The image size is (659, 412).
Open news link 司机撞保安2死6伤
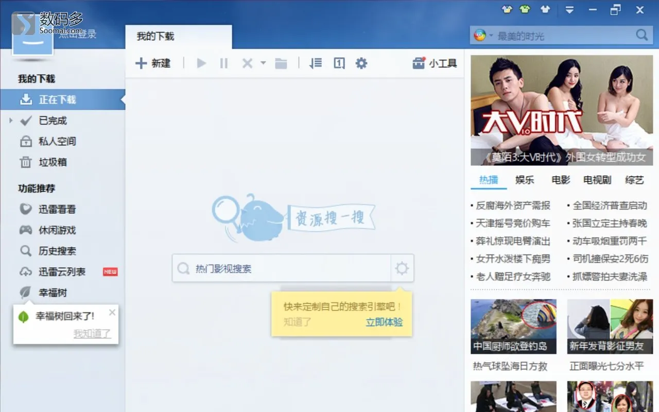[611, 259]
